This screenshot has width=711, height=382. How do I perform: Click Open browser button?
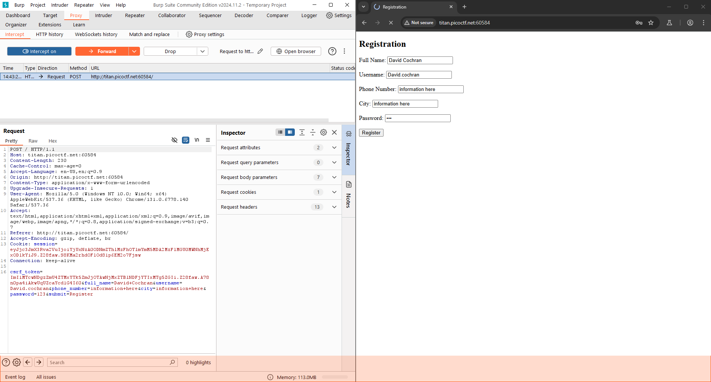click(296, 51)
